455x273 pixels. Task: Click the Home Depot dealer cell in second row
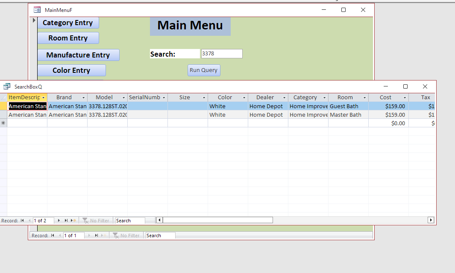pos(268,115)
